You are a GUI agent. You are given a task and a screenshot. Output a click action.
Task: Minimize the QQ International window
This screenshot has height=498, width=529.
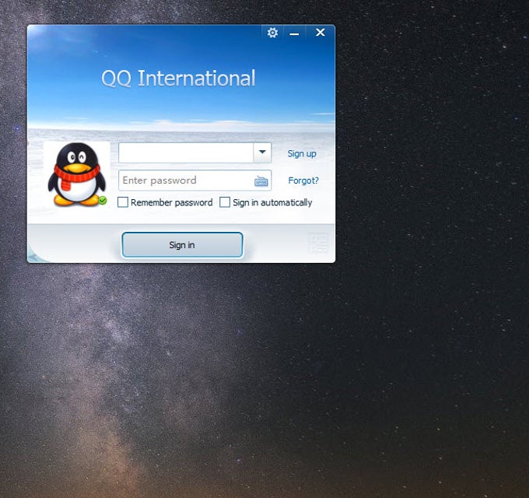tap(295, 33)
